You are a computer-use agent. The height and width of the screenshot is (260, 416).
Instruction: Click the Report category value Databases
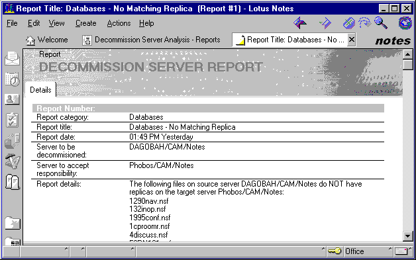tap(146, 117)
